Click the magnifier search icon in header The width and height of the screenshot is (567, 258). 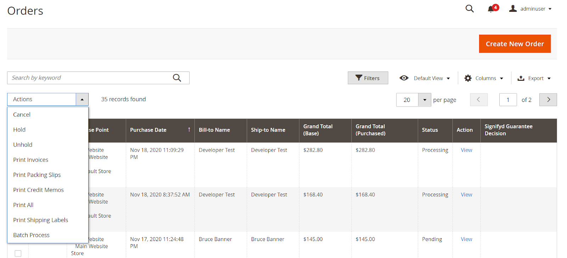click(469, 8)
